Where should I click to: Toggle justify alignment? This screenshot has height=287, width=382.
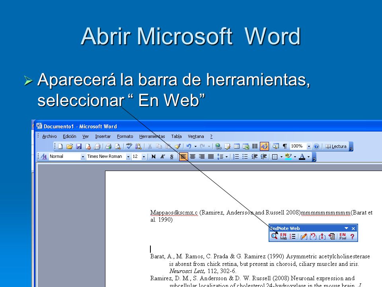click(x=211, y=156)
